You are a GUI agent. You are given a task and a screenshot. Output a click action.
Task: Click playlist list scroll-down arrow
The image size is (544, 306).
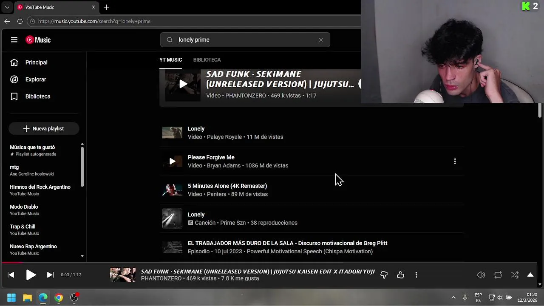pos(82,256)
